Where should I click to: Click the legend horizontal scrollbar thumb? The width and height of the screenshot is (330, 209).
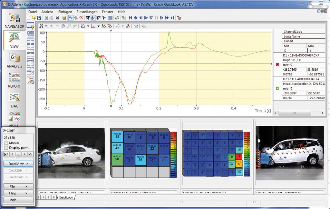coord(295,113)
